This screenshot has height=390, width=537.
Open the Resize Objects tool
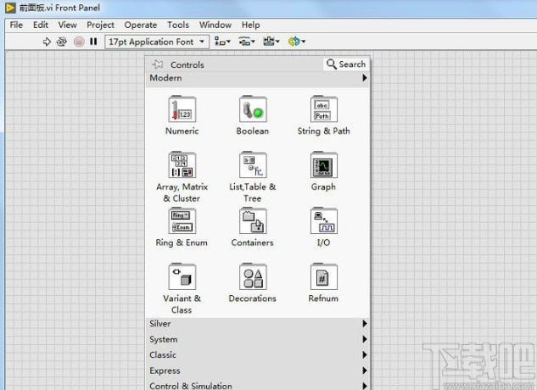pos(271,42)
